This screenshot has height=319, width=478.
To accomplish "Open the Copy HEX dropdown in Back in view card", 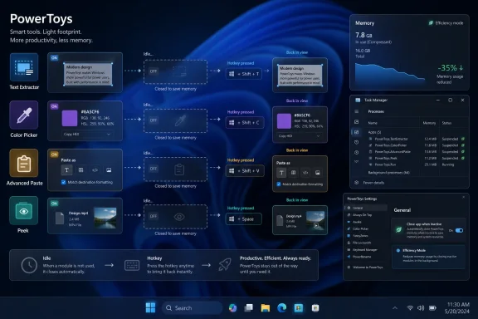I will pyautogui.click(x=299, y=136).
